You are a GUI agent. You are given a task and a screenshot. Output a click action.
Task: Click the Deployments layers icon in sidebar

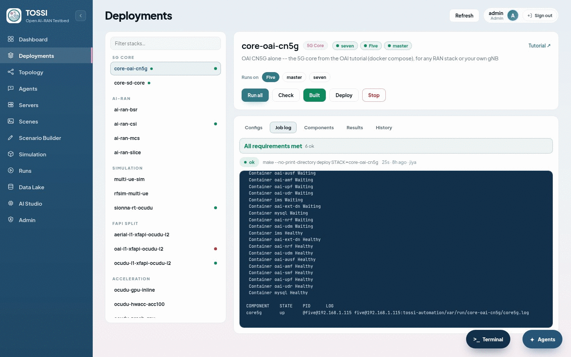pyautogui.click(x=11, y=56)
